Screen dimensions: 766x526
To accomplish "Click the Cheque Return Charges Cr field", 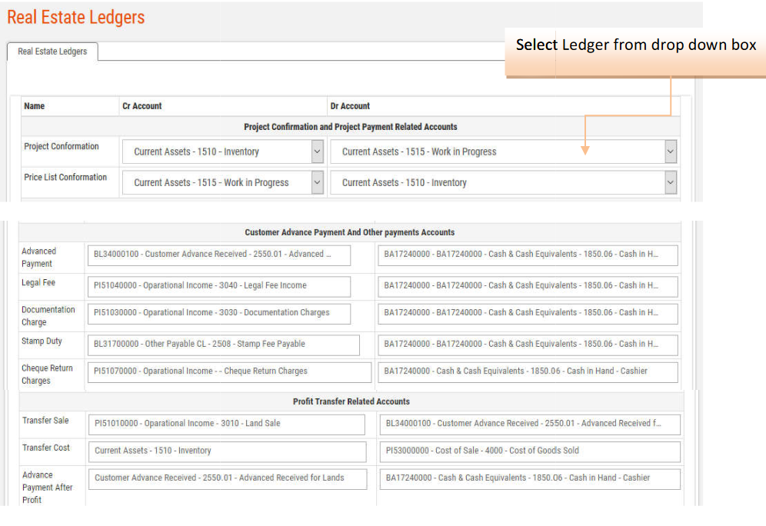I will pyautogui.click(x=229, y=371).
